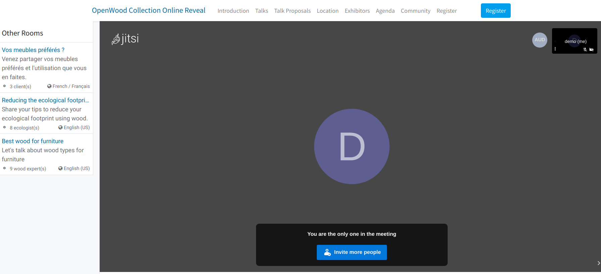
Task: Open Talk Proposals in the navbar
Action: coord(292,11)
